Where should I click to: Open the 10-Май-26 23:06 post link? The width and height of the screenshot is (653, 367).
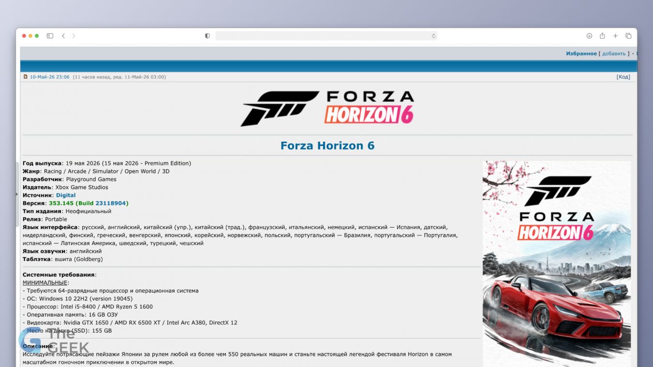point(50,77)
